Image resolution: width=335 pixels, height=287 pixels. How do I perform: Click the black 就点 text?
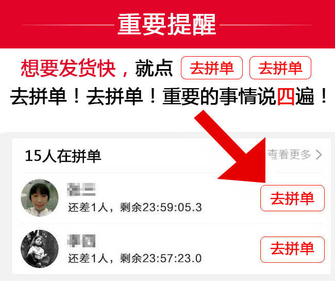click(x=154, y=68)
